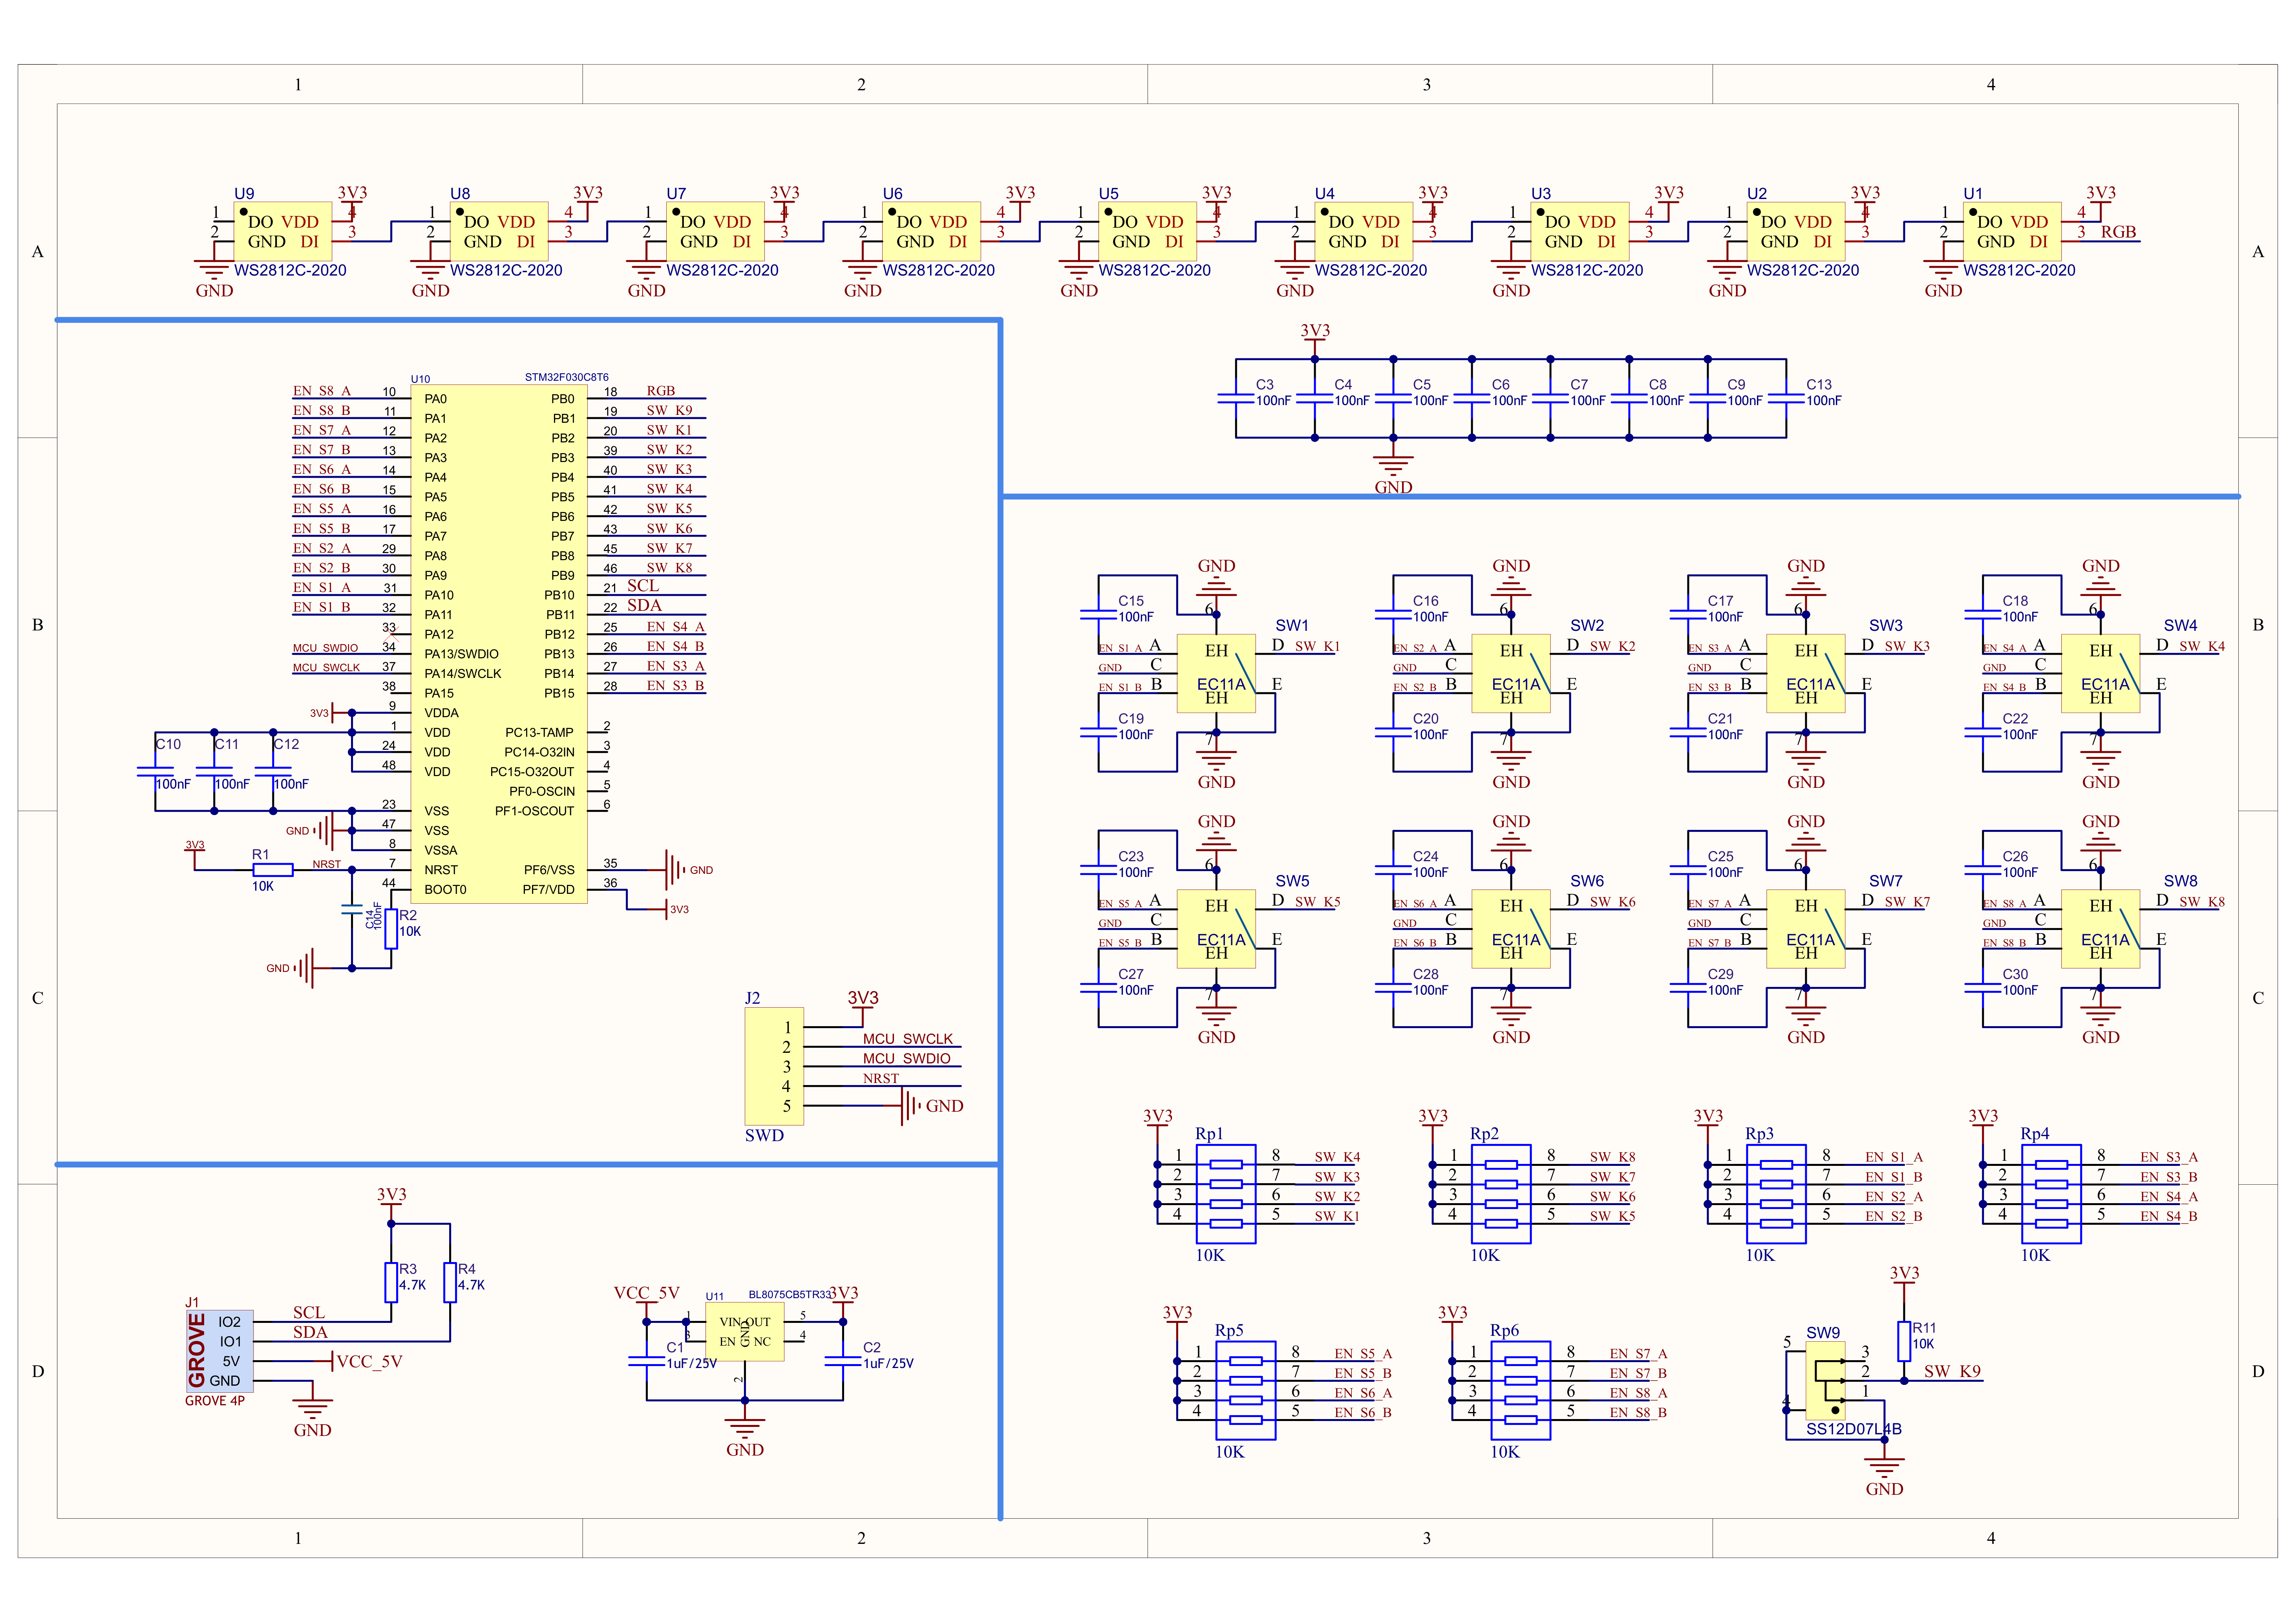The height and width of the screenshot is (1622, 2296).
Task: Select the SW1 EC11A encoder symbol
Action: (1216, 673)
